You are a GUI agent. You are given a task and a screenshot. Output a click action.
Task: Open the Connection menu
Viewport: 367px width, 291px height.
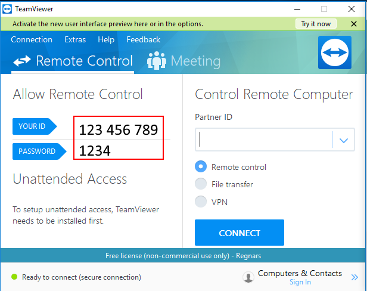tap(32, 39)
